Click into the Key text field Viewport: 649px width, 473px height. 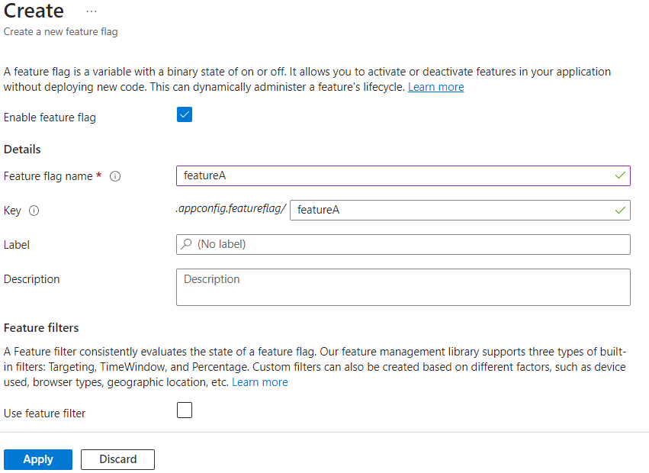tap(454, 210)
